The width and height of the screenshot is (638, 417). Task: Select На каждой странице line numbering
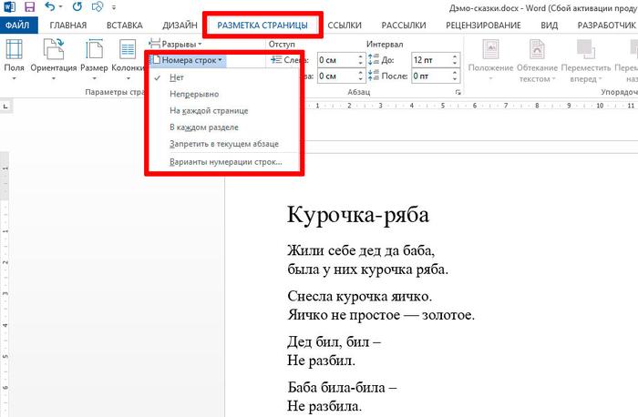click(209, 110)
